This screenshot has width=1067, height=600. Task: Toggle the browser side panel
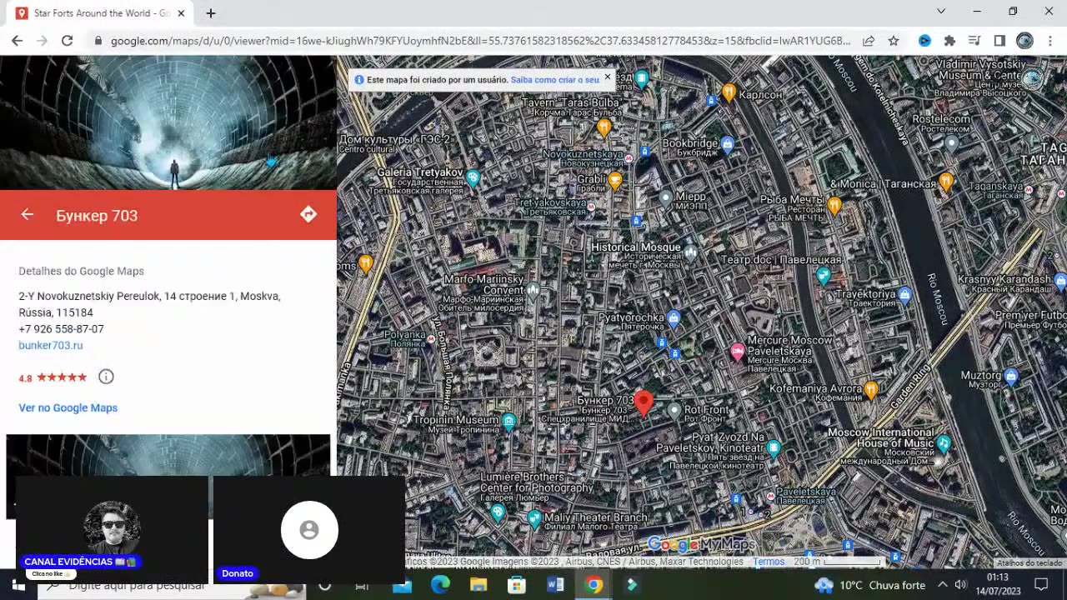[x=999, y=40]
